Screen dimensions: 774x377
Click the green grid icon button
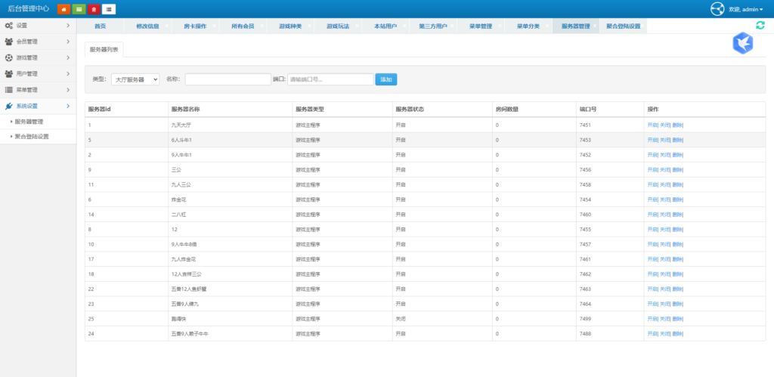79,9
